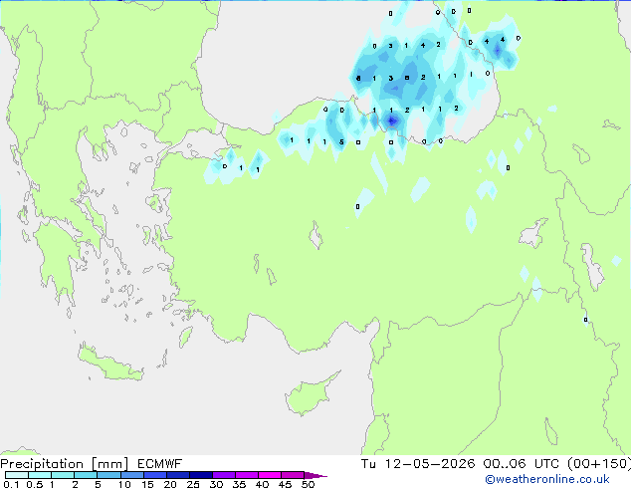Click the 40–45 mm magenta swatch

point(270,475)
